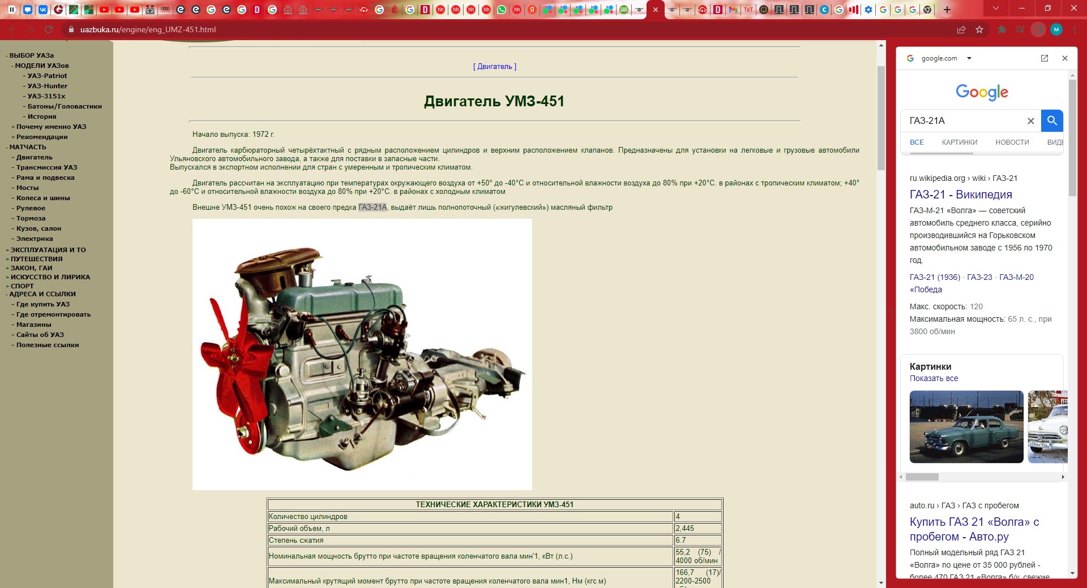
Task: Switch to the paused-media tab with pause icon
Action: click(11, 10)
